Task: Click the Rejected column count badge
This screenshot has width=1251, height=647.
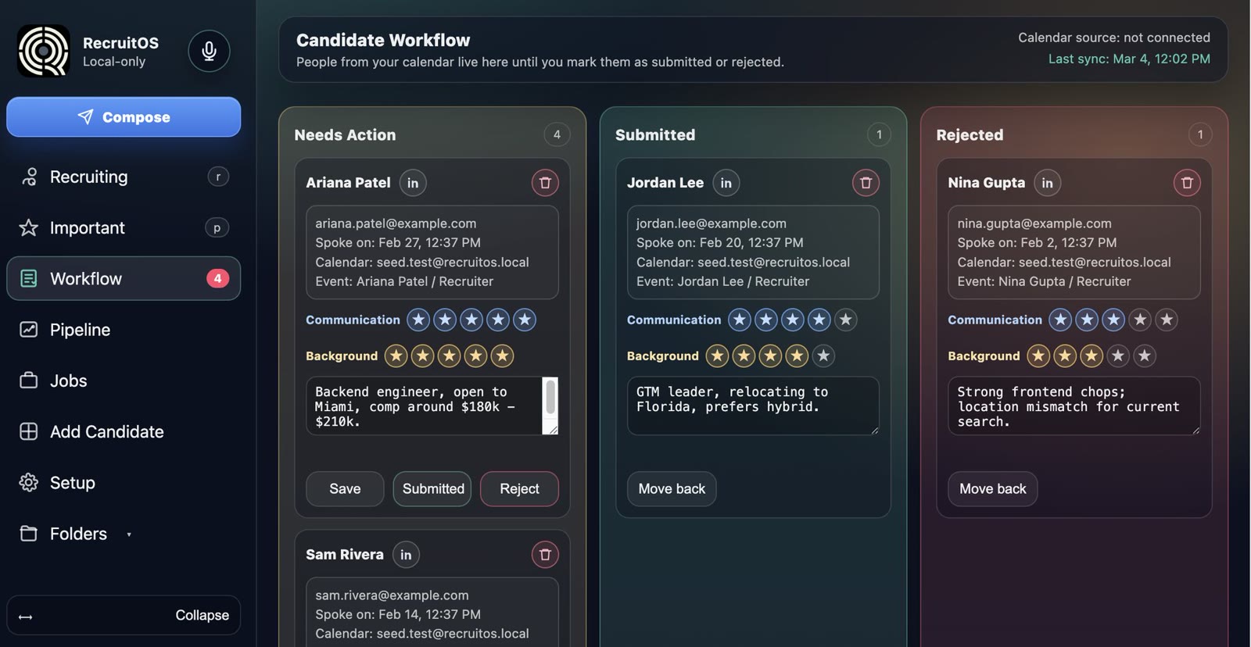Action: coord(1200,134)
